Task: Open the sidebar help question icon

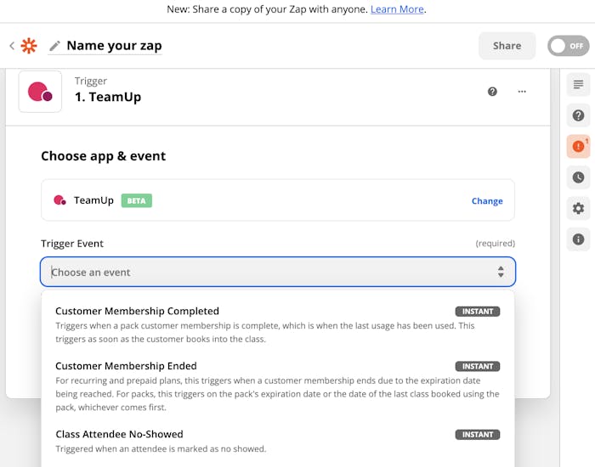Action: click(579, 115)
